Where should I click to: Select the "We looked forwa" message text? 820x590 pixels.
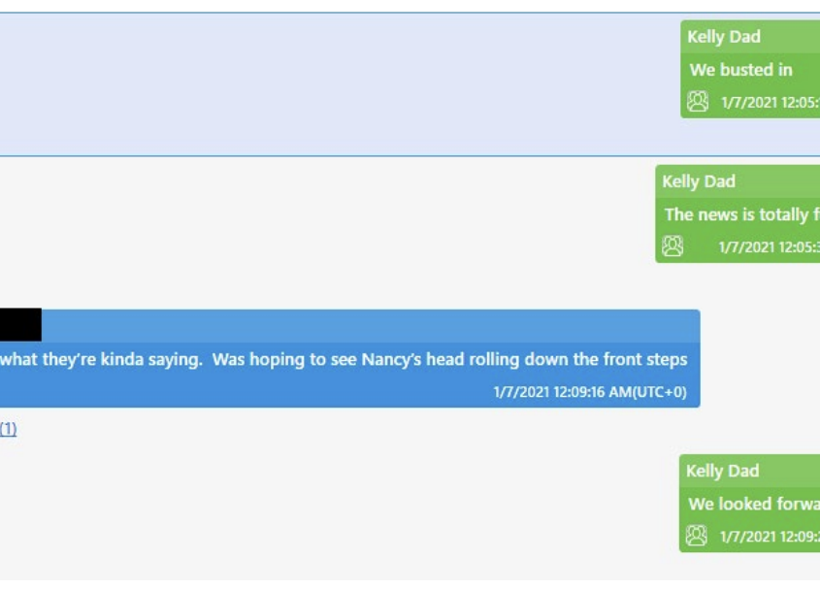[753, 504]
